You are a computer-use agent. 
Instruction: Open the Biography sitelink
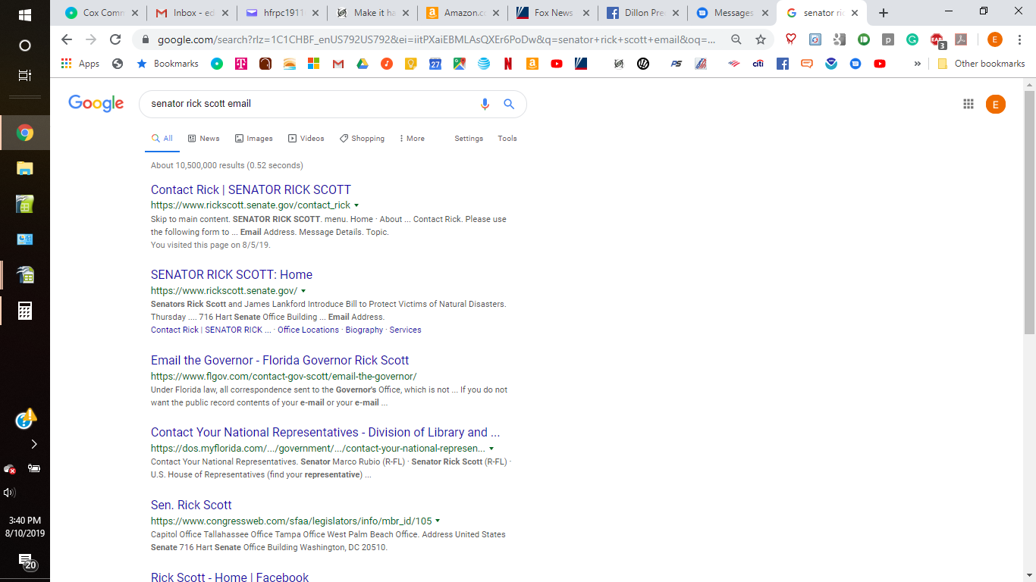tap(364, 330)
